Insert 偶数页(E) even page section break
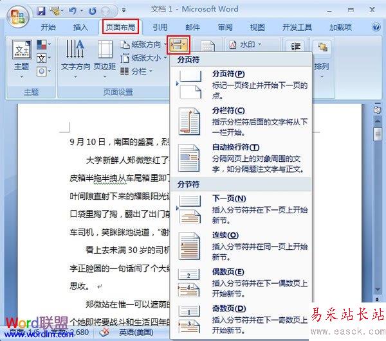This screenshot has width=386, height=341. [x=241, y=283]
